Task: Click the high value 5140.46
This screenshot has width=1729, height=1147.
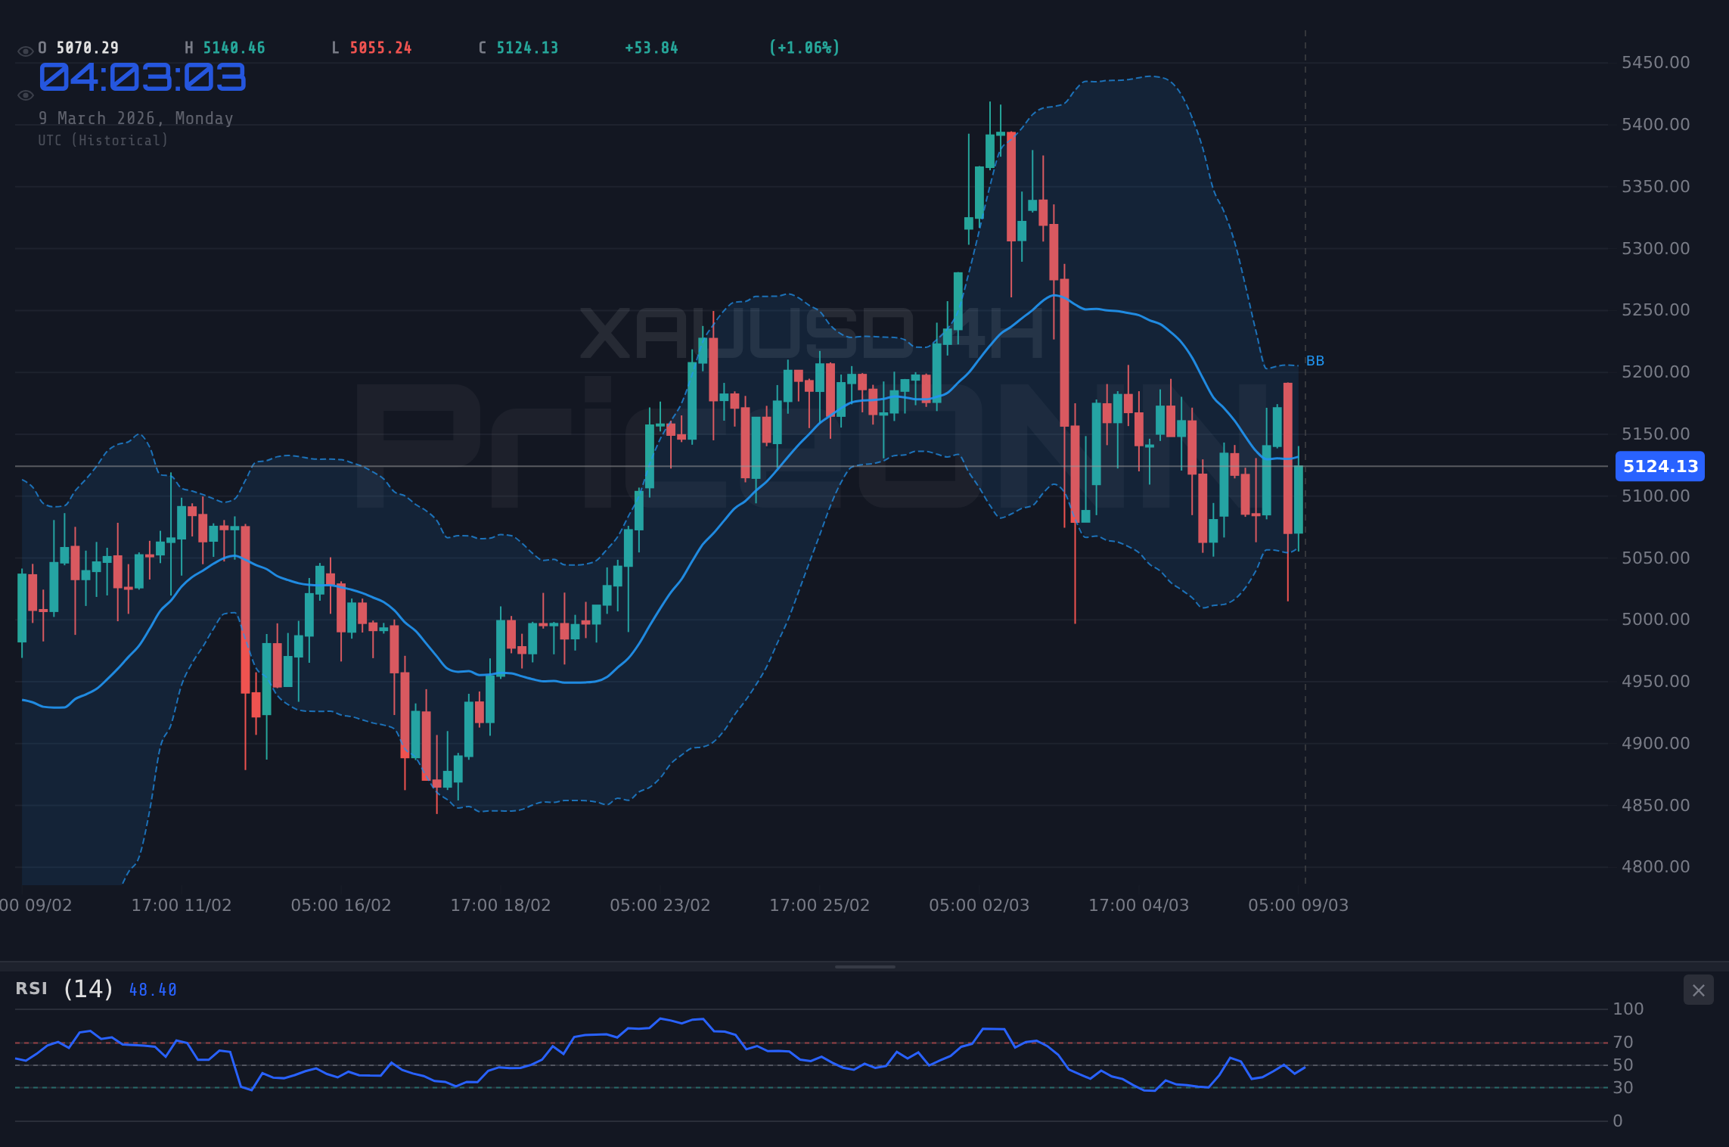Action: pos(234,48)
